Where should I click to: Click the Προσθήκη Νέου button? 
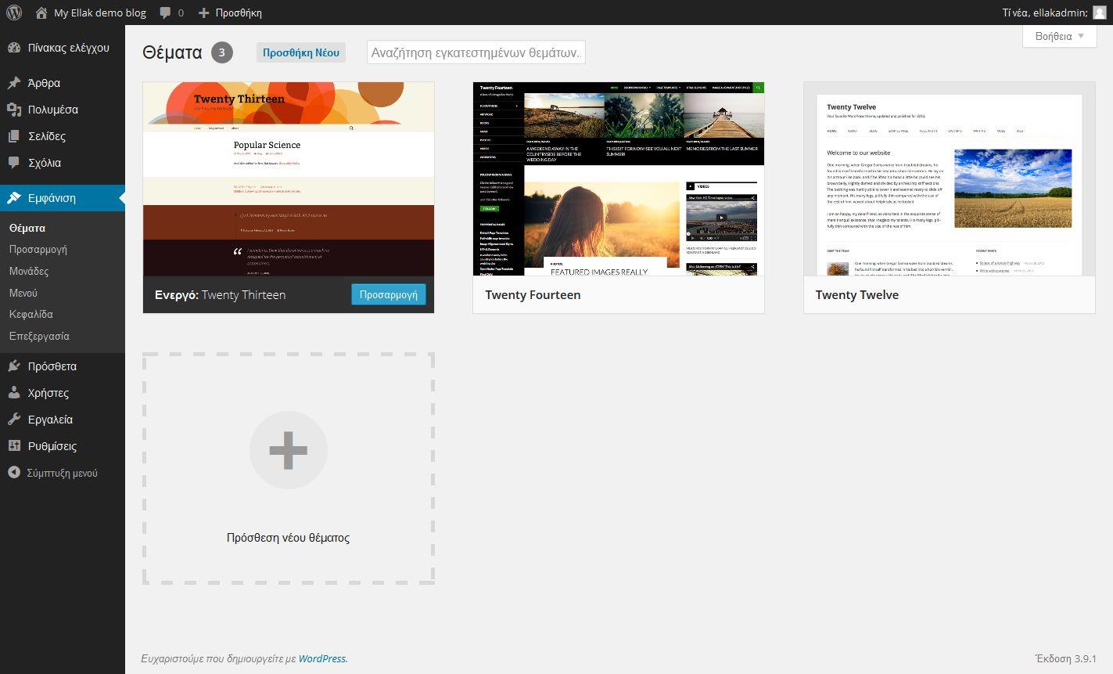tap(301, 52)
